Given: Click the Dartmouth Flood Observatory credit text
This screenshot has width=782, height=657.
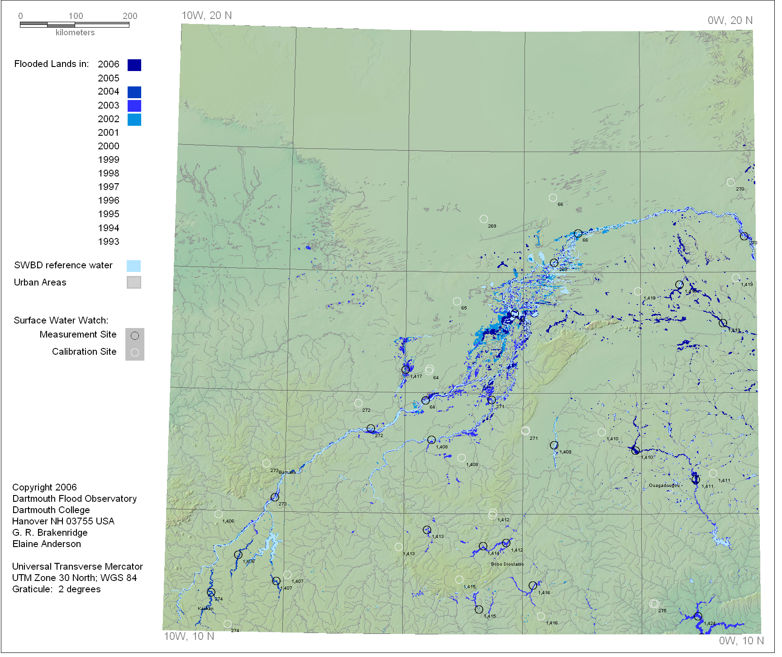Looking at the screenshot, I should point(74,499).
